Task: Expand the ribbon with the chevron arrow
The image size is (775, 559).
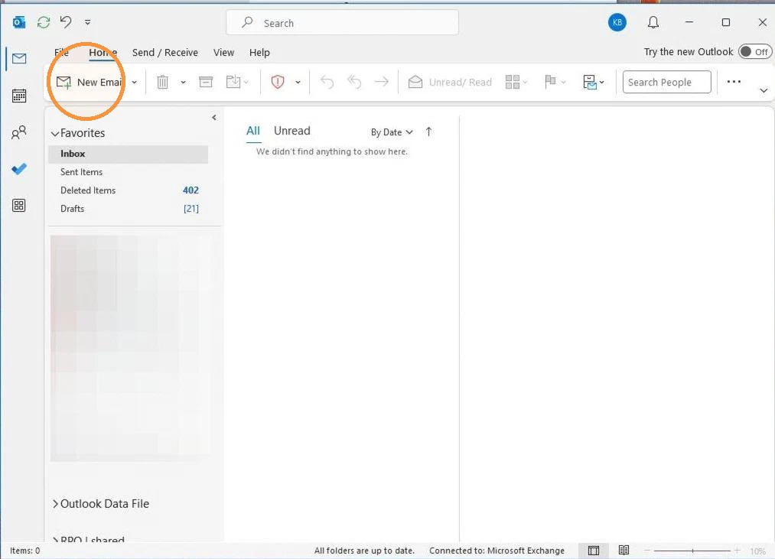Action: tap(764, 90)
